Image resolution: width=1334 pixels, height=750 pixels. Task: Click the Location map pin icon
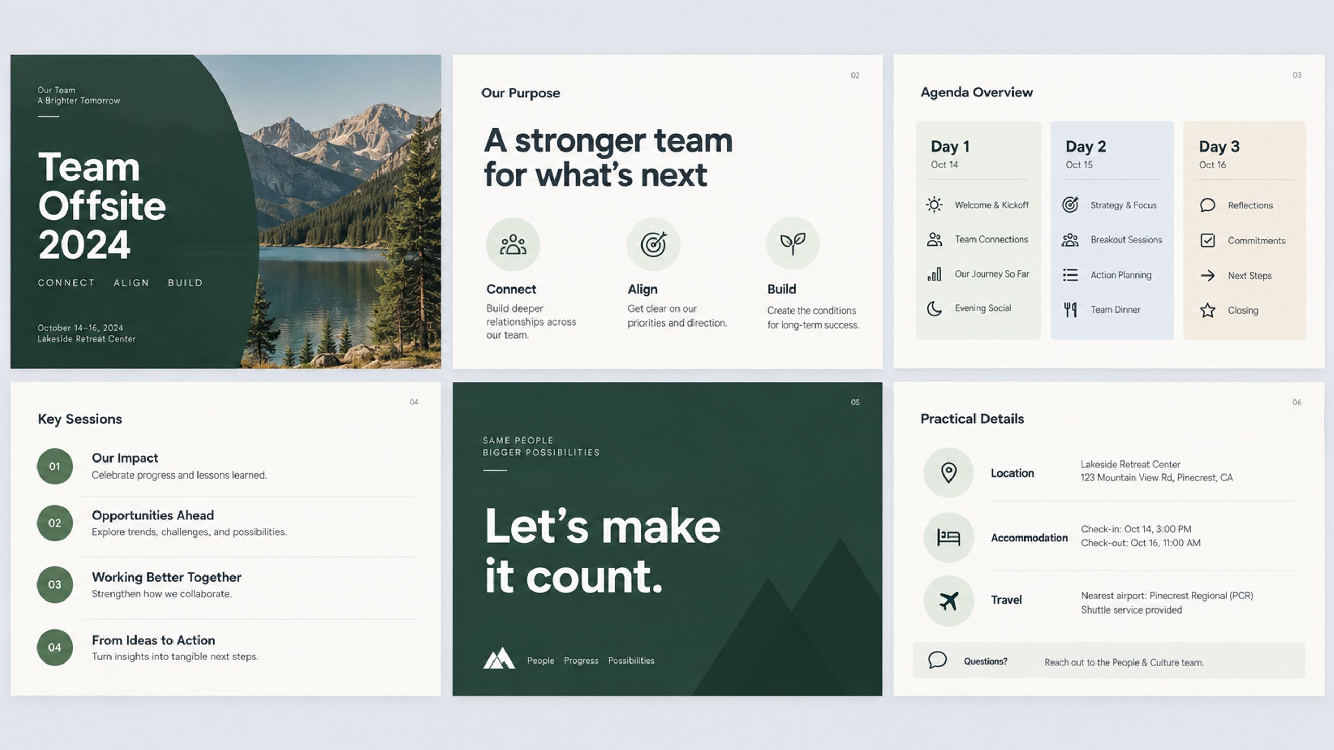click(949, 473)
